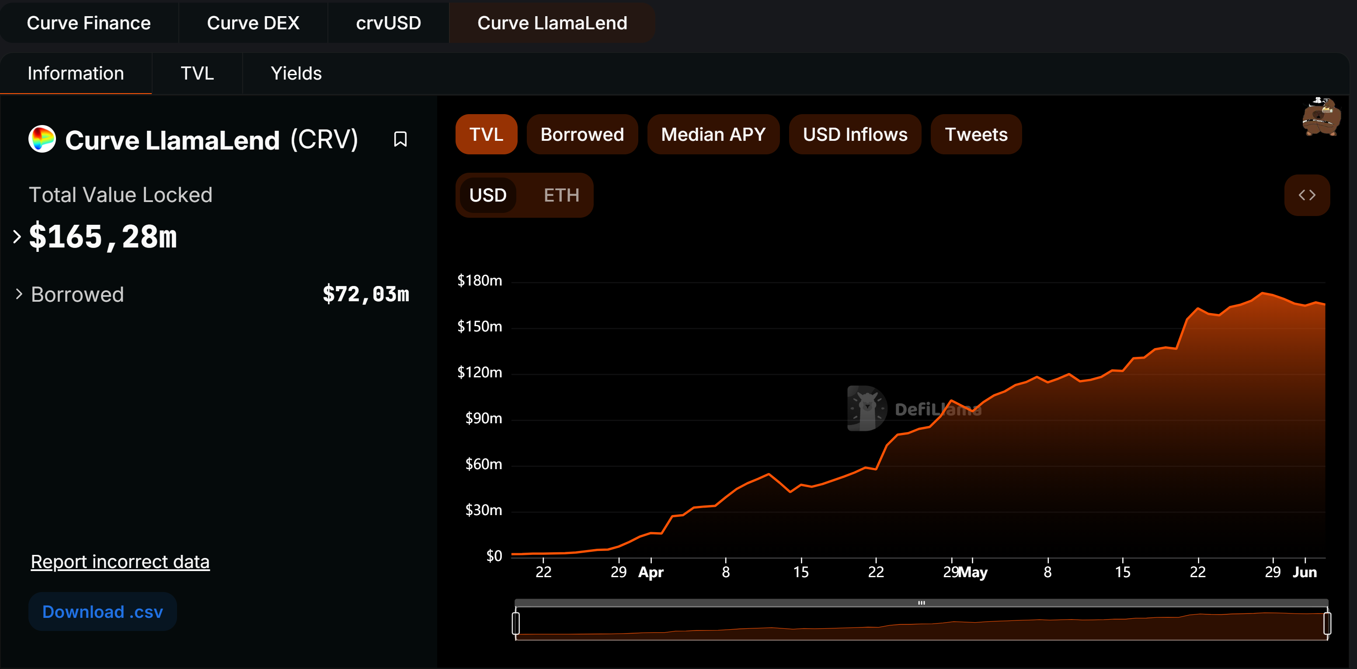
Task: Click Report incorrect data link
Action: click(x=120, y=561)
